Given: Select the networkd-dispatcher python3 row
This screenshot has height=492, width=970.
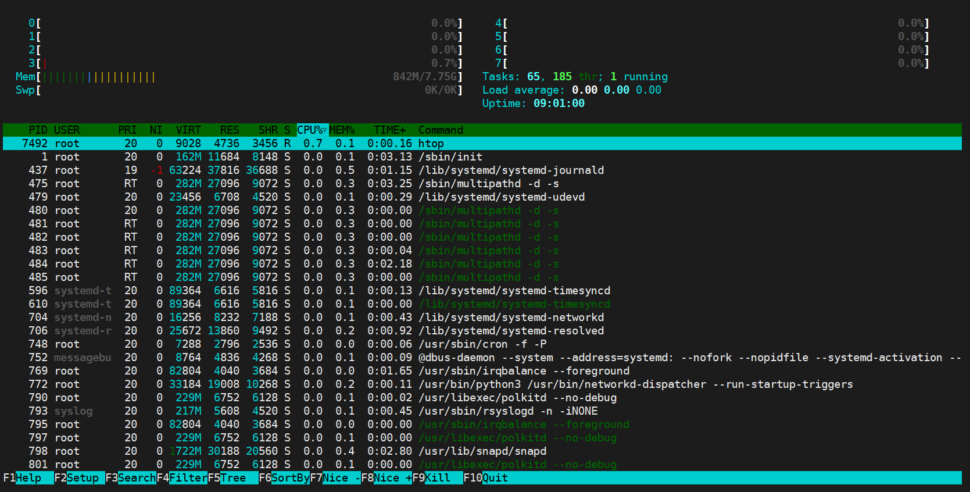Looking at the screenshot, I should point(482,384).
